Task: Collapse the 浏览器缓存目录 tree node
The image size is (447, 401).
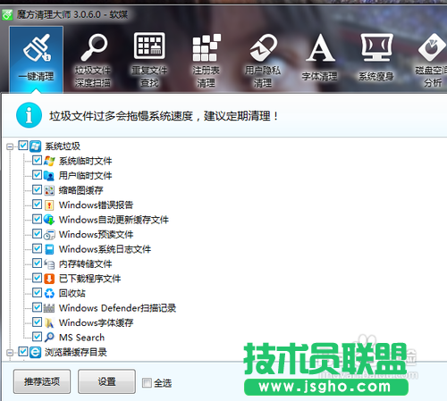Action: [10, 353]
